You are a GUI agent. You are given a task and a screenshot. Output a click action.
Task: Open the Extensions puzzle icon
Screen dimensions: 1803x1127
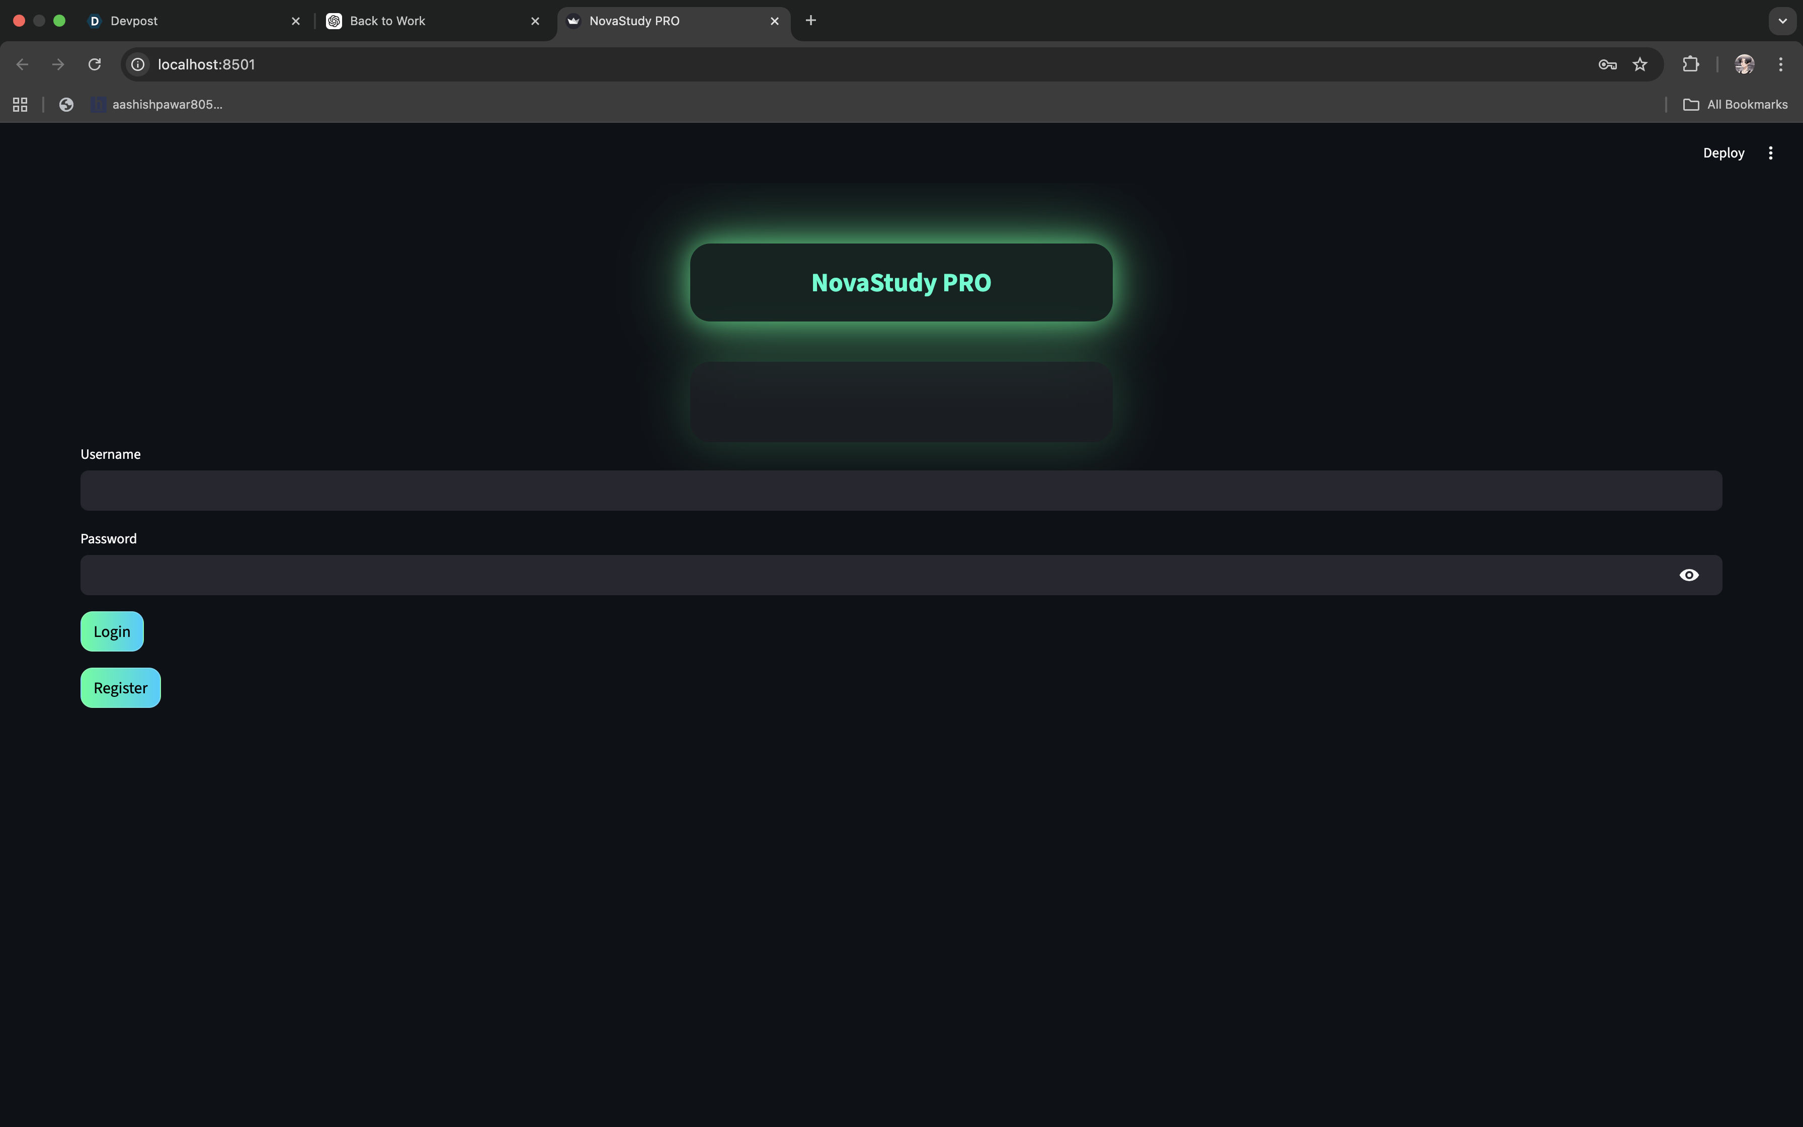click(x=1690, y=65)
